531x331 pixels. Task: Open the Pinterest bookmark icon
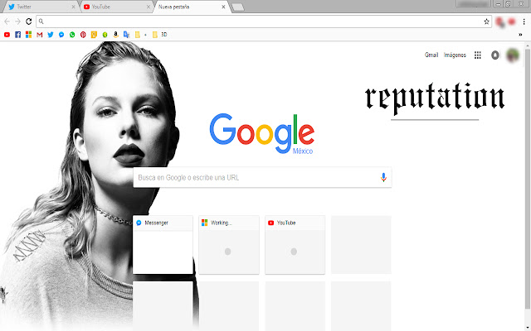point(83,35)
